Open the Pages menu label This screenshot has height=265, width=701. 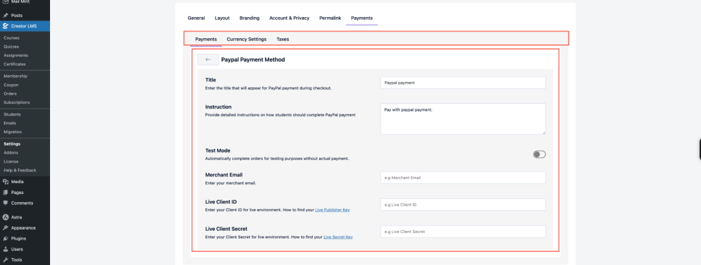pos(17,193)
